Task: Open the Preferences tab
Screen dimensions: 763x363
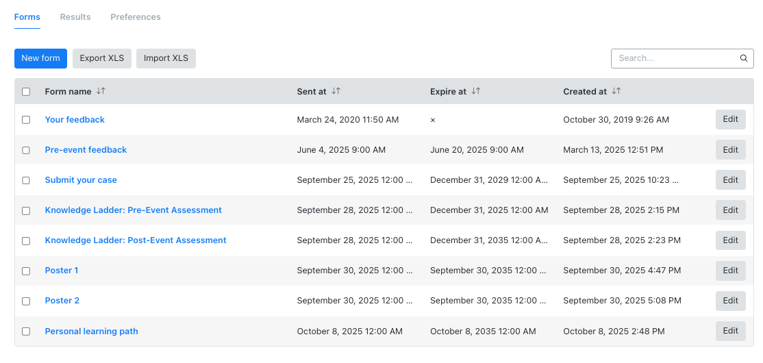Action: tap(136, 17)
